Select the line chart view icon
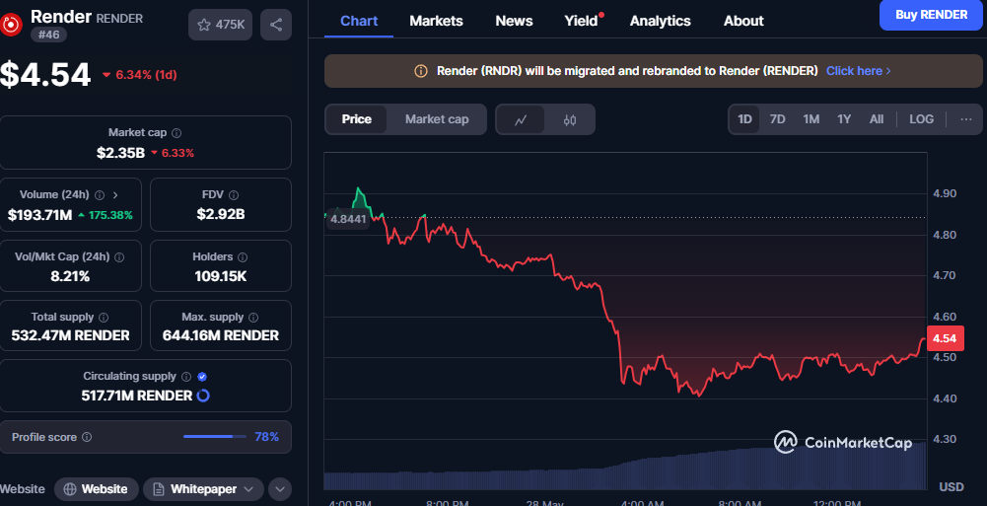Screen dimensions: 987x506 (x=521, y=119)
